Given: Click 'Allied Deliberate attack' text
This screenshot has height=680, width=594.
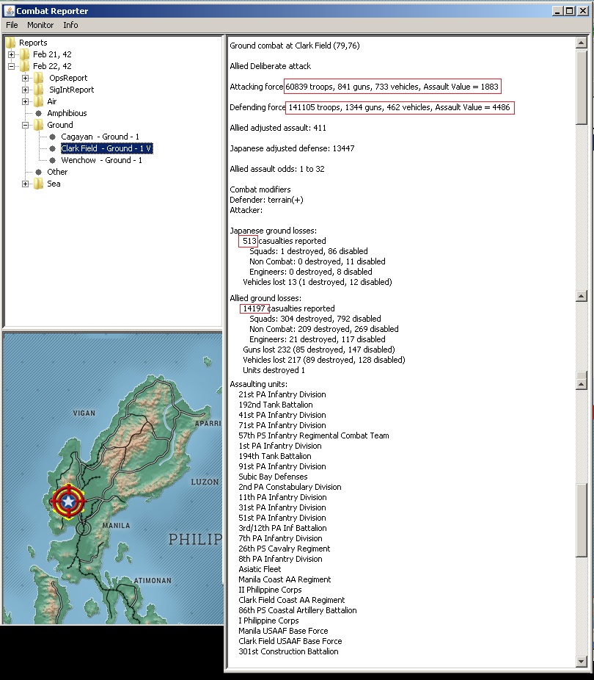Looking at the screenshot, I should 270,66.
